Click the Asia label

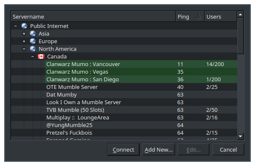click(44, 33)
